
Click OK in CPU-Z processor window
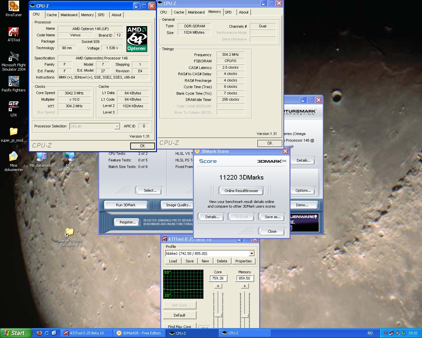tap(142, 146)
